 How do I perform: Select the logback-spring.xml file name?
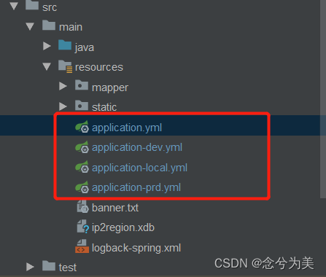[x=136, y=249]
